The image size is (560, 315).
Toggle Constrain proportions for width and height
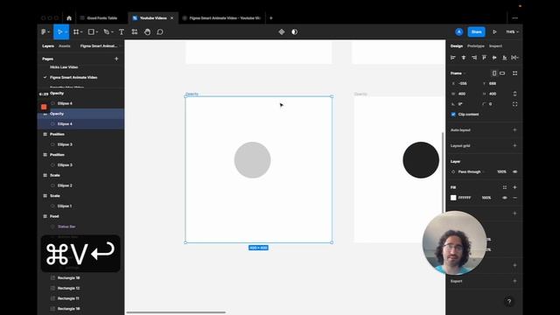[x=515, y=94]
